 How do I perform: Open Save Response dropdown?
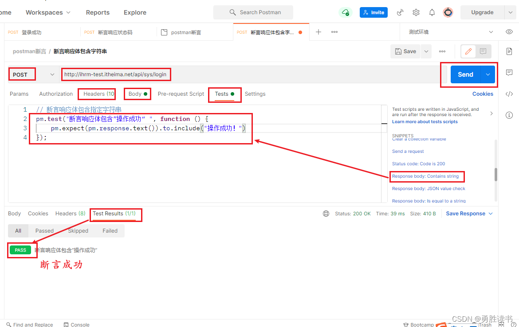coord(469,214)
